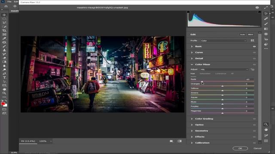Select the Eyedropper tool
The image size is (275, 154).
pyautogui.click(x=4, y=38)
